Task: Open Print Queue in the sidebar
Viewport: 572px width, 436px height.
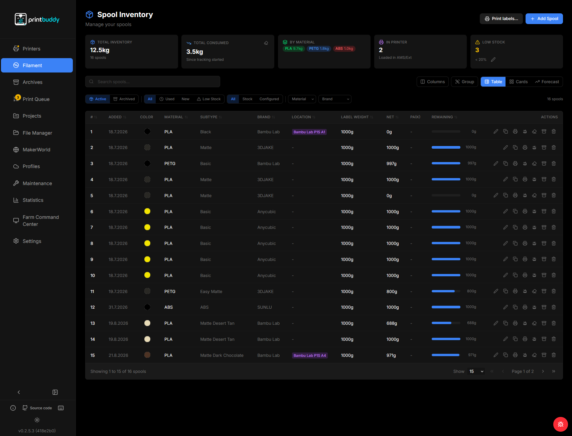Action: pyautogui.click(x=37, y=99)
